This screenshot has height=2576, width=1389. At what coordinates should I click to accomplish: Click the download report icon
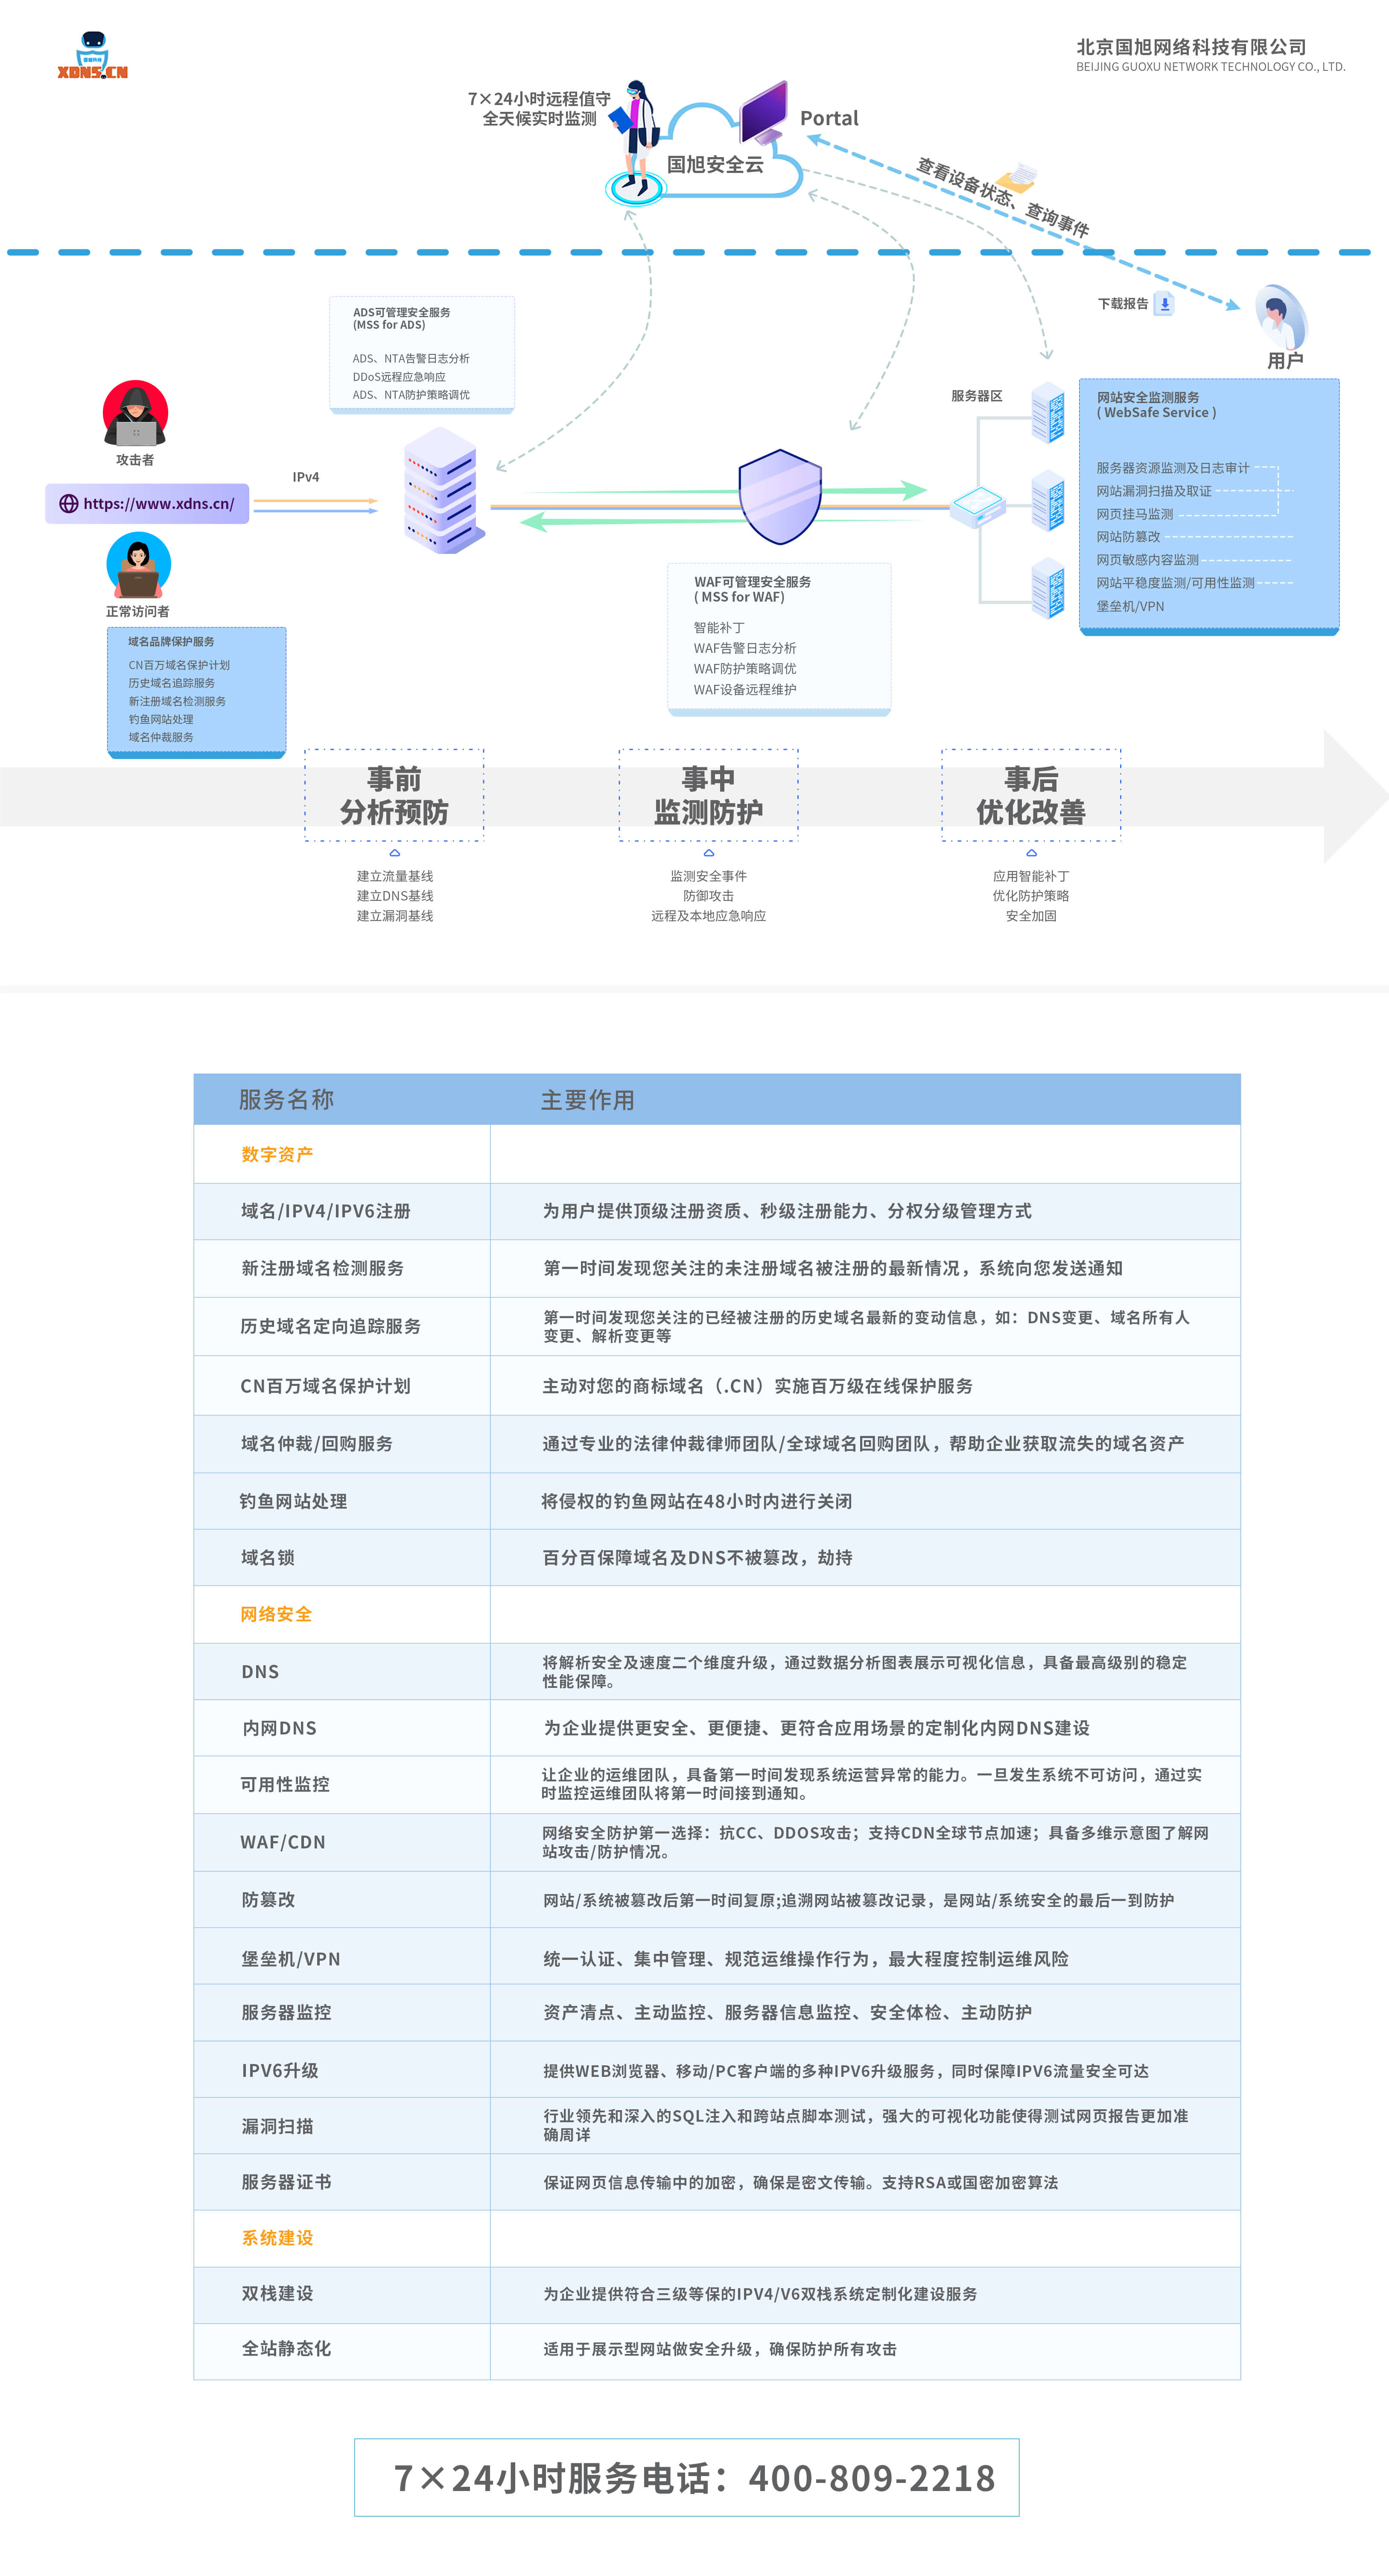point(1164,303)
